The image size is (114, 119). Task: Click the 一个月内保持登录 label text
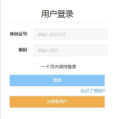[x=59, y=67]
